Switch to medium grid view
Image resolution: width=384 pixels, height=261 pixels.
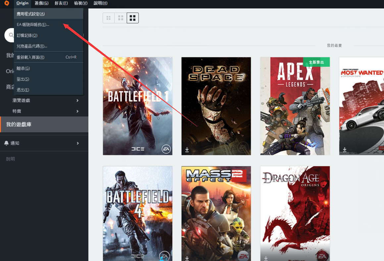point(121,18)
